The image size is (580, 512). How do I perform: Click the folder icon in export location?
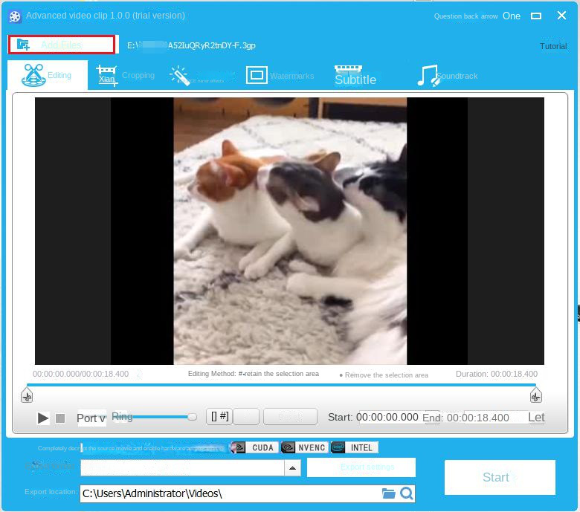(x=388, y=493)
